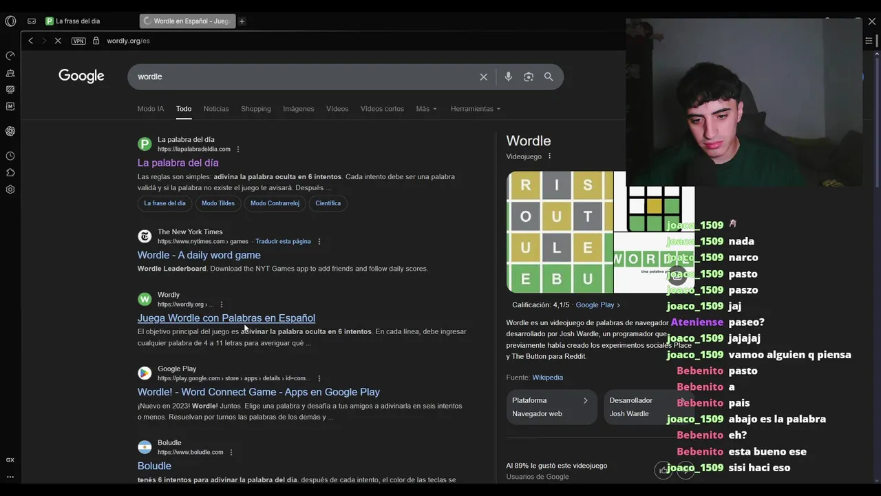Select the Vídeos cortos search tab
881x496 pixels.
382,109
